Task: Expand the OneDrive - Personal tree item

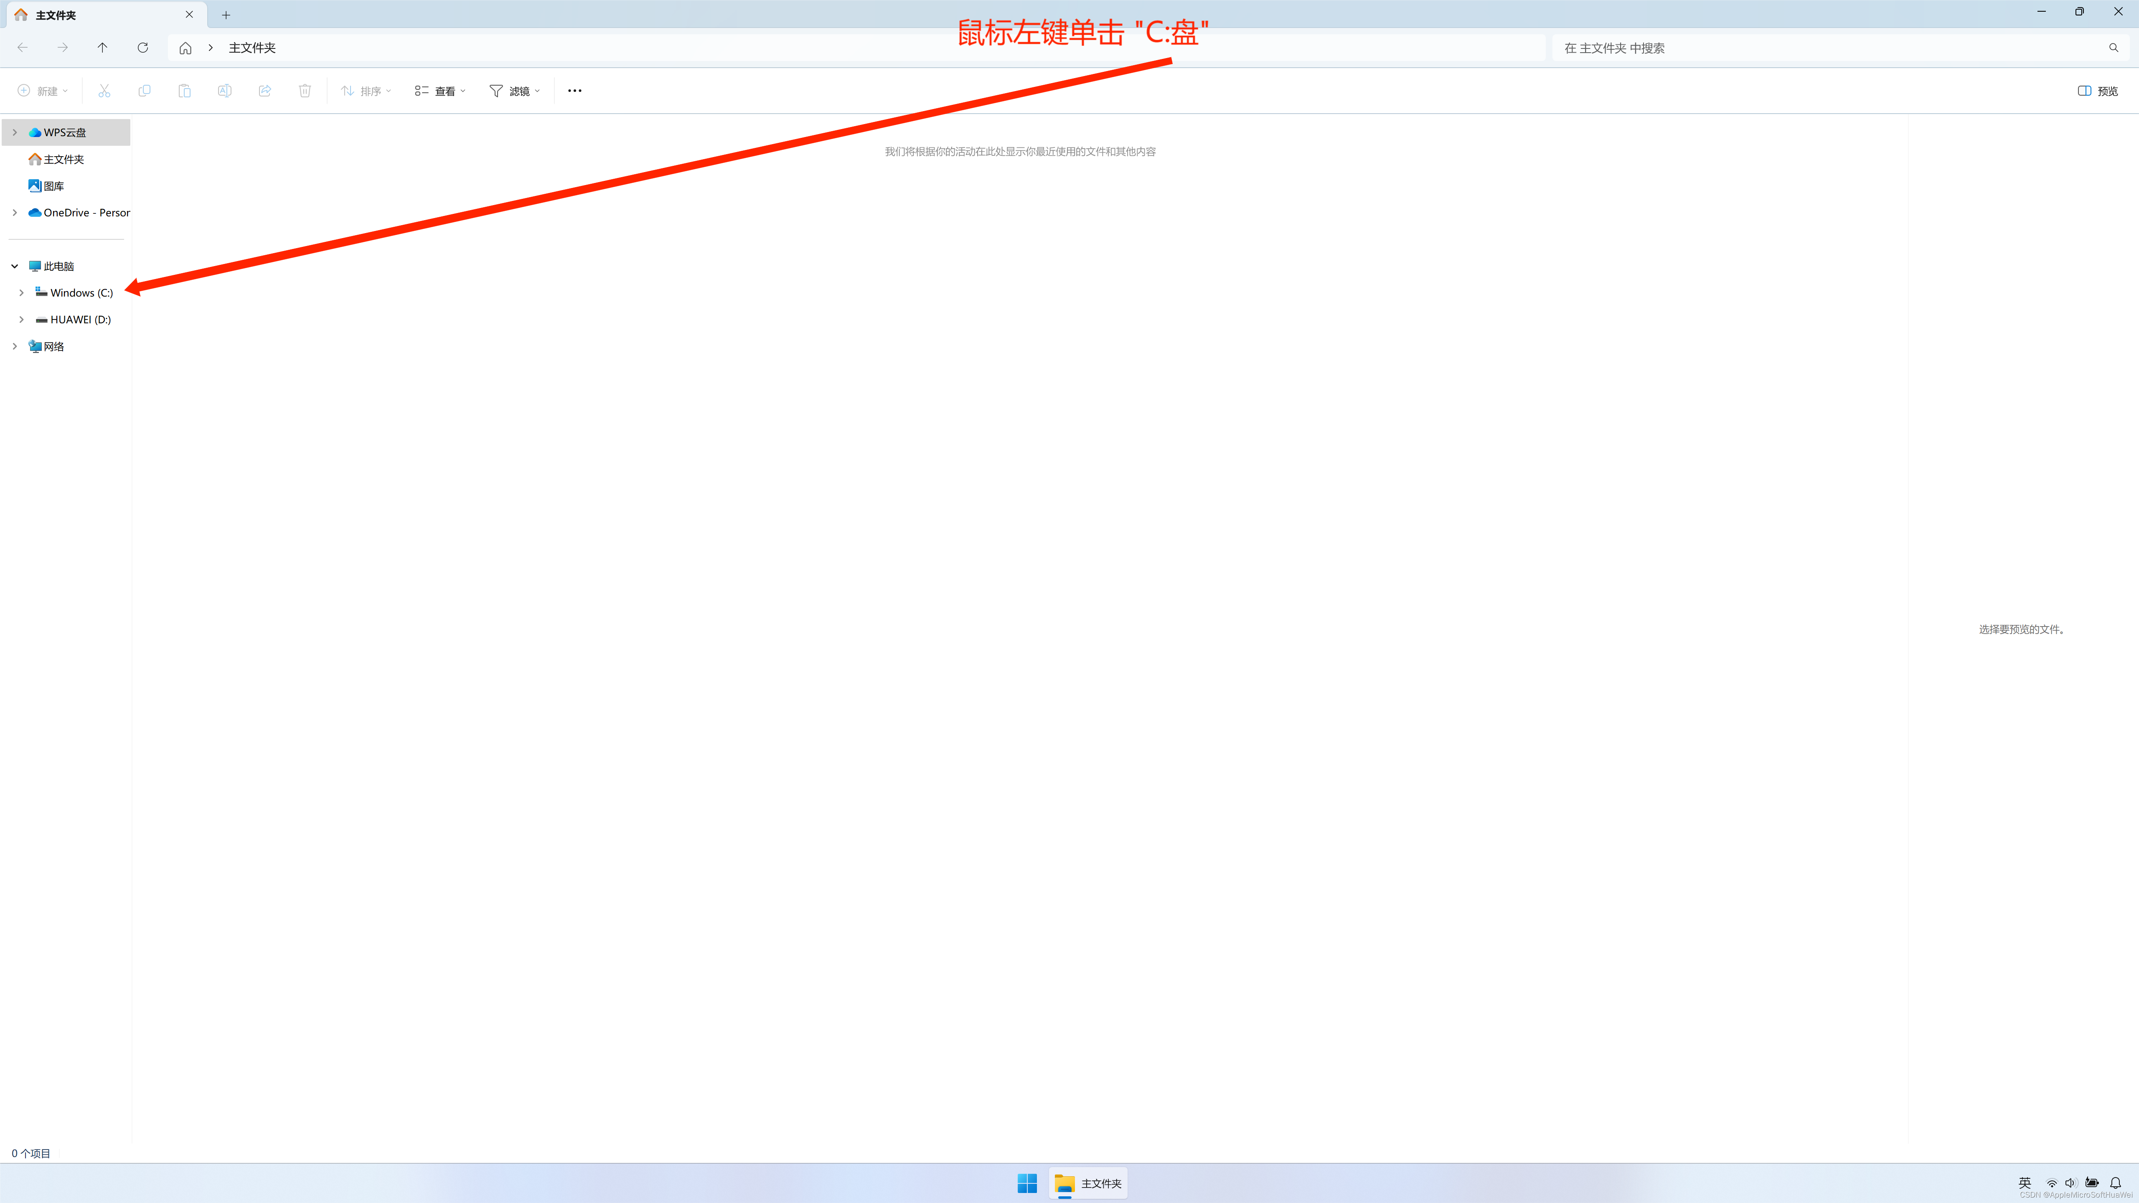Action: click(14, 213)
